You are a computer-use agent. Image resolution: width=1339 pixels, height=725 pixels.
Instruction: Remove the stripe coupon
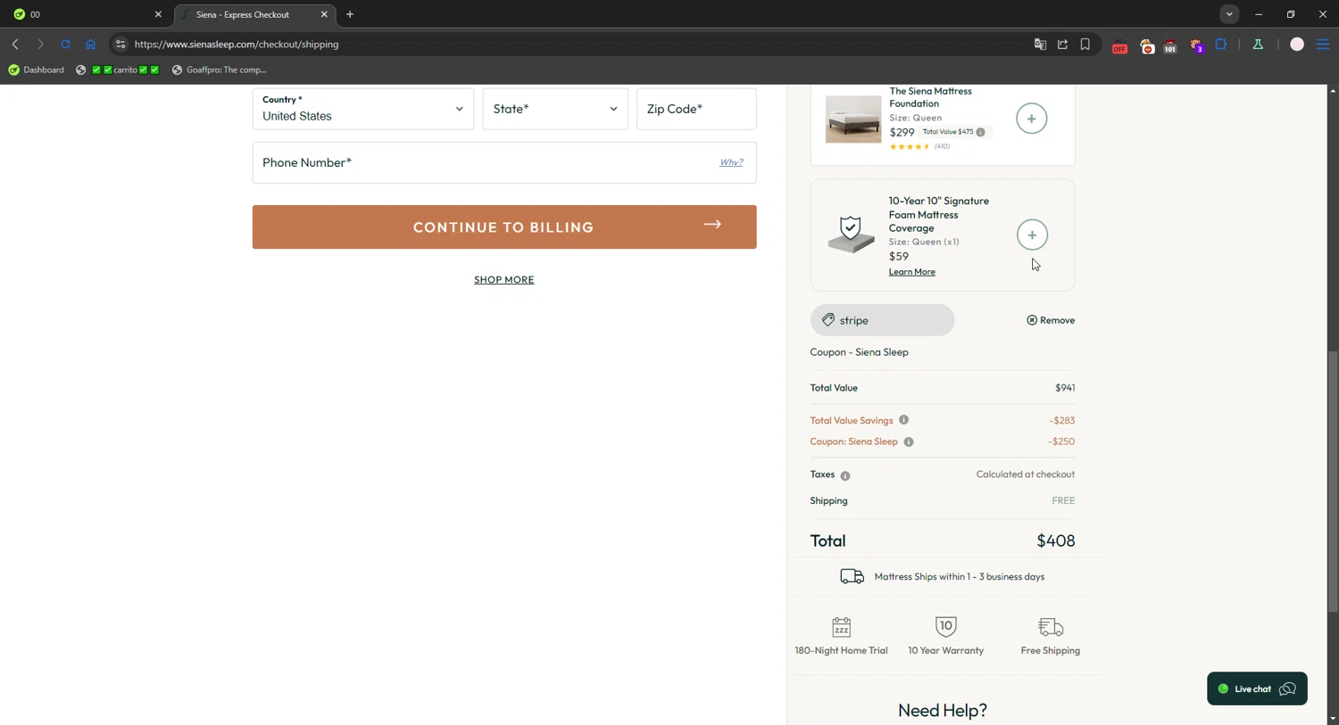click(x=1051, y=320)
